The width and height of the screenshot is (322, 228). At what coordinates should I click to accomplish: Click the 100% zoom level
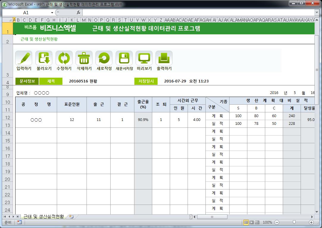pyautogui.click(x=267, y=222)
